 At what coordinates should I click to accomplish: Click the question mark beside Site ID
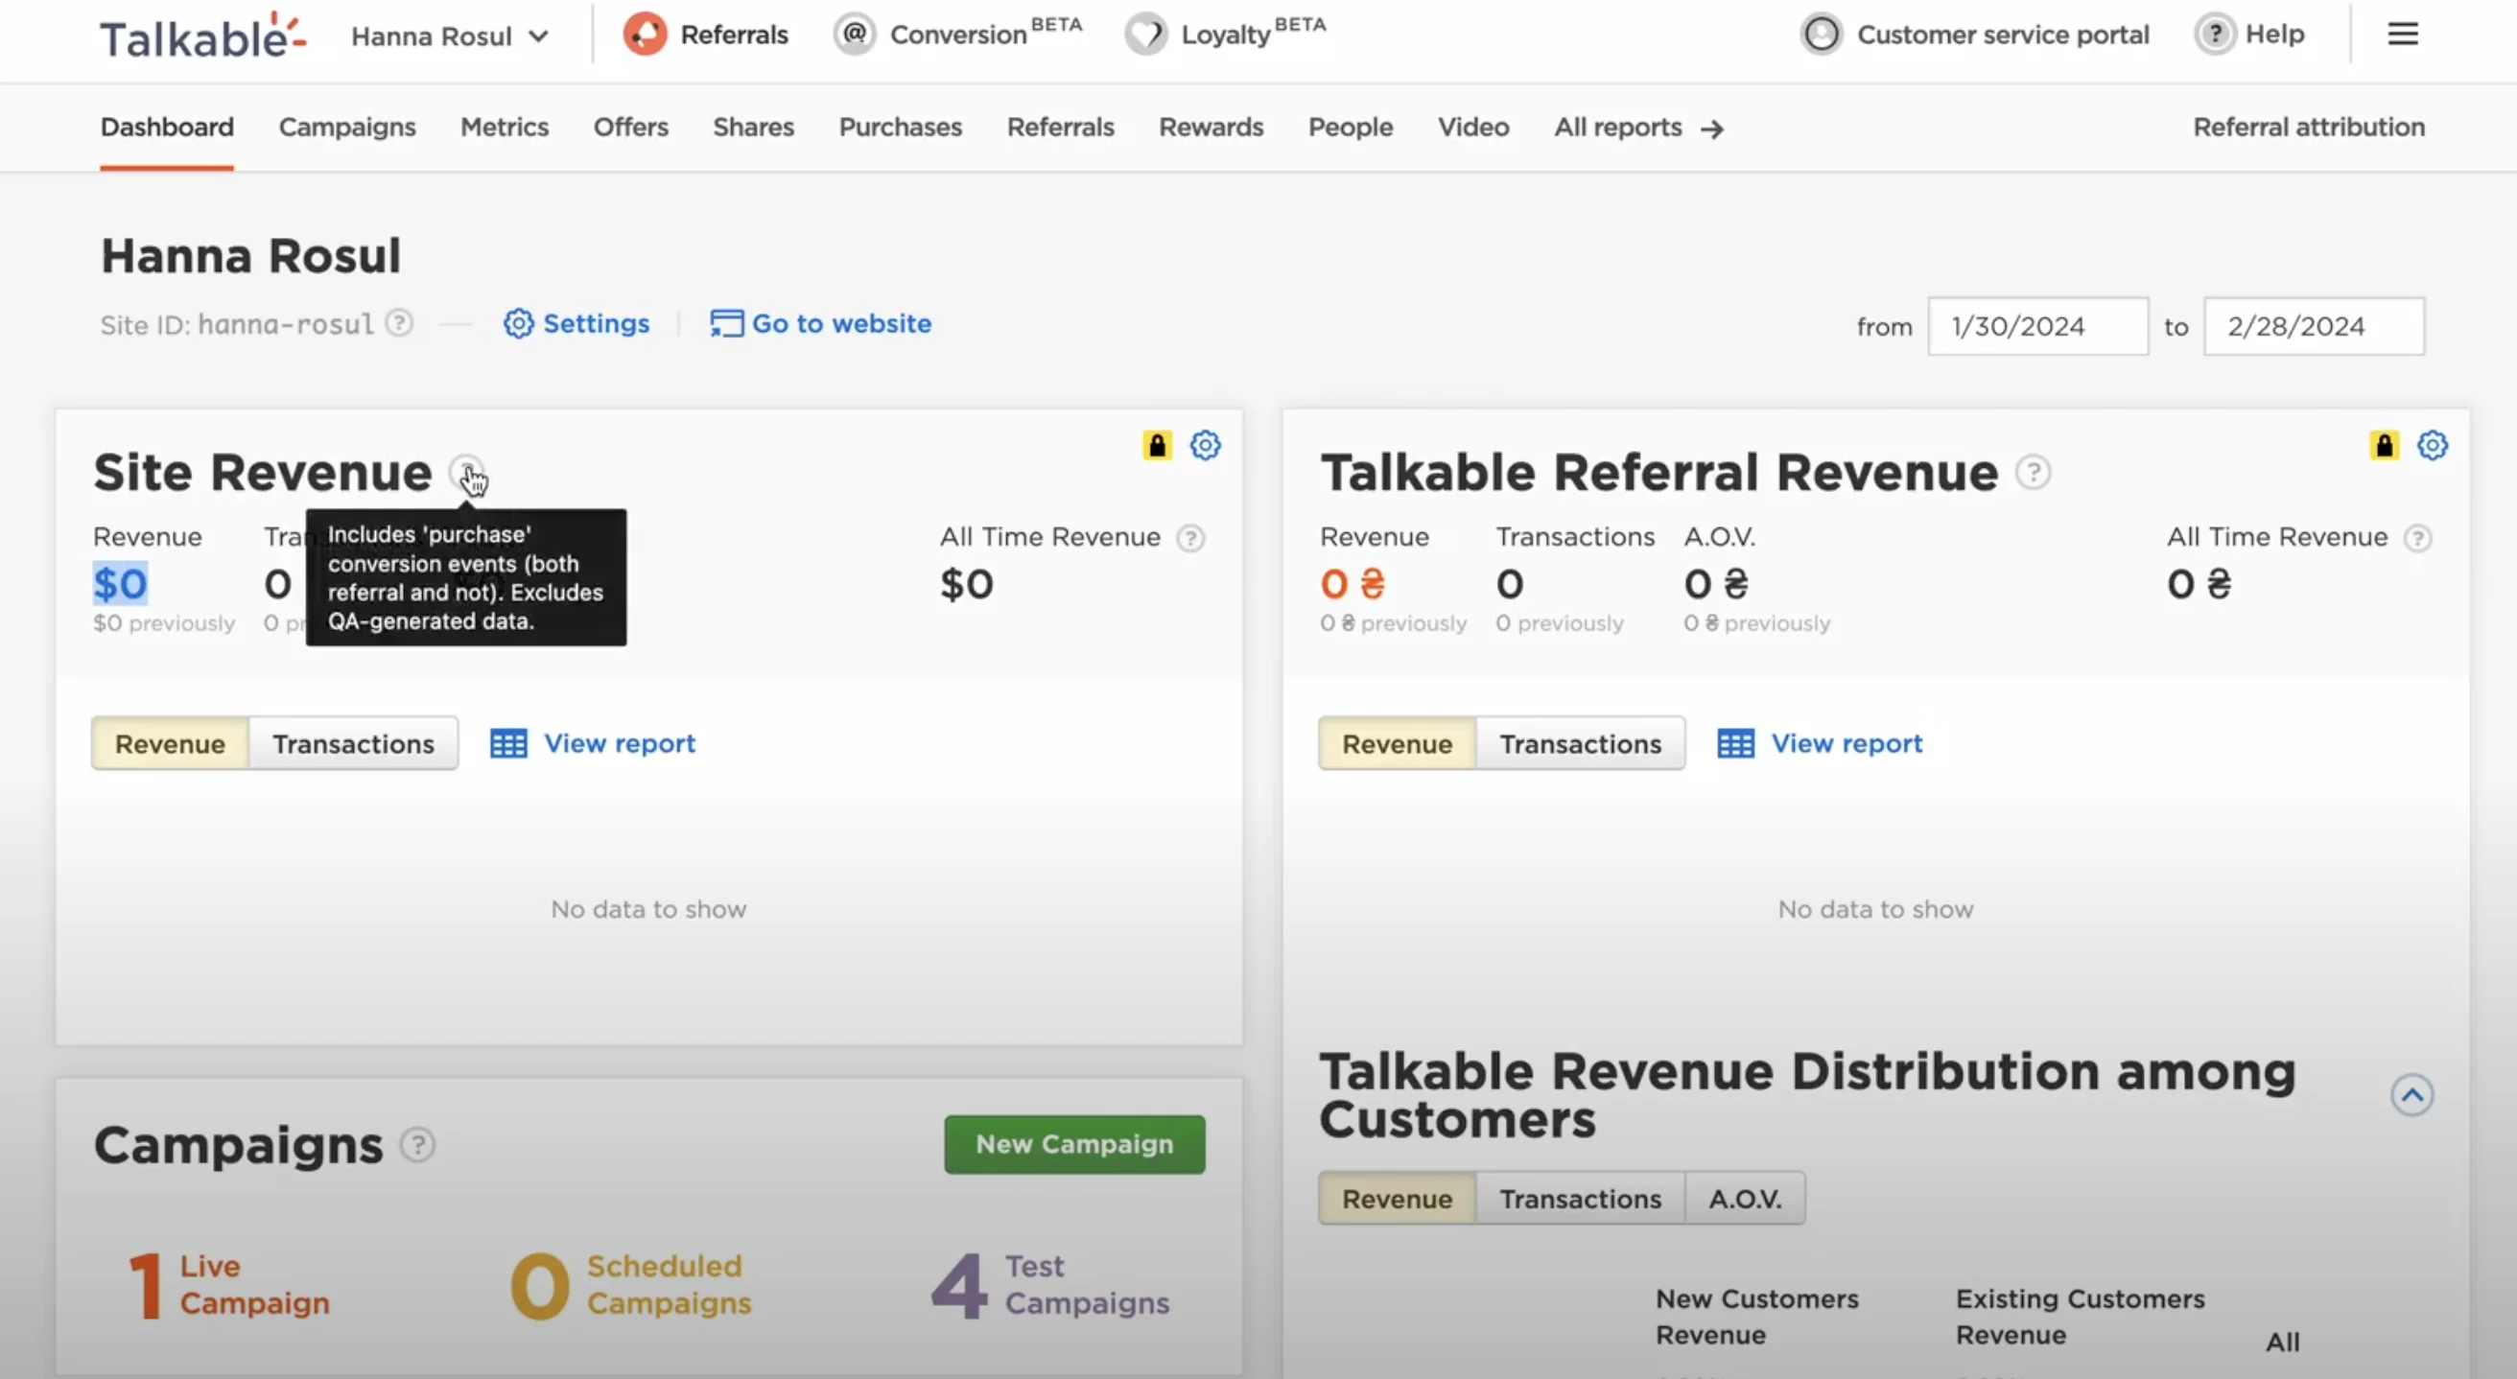[399, 323]
